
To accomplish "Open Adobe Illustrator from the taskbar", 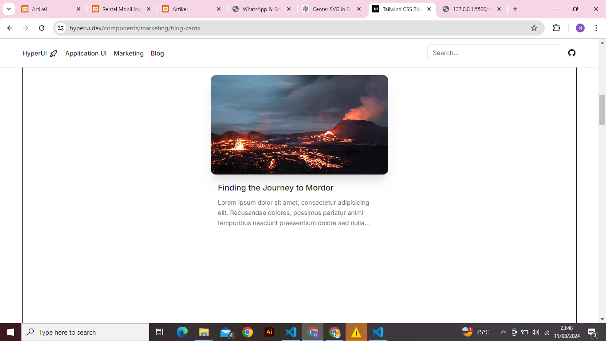I will click(269, 332).
